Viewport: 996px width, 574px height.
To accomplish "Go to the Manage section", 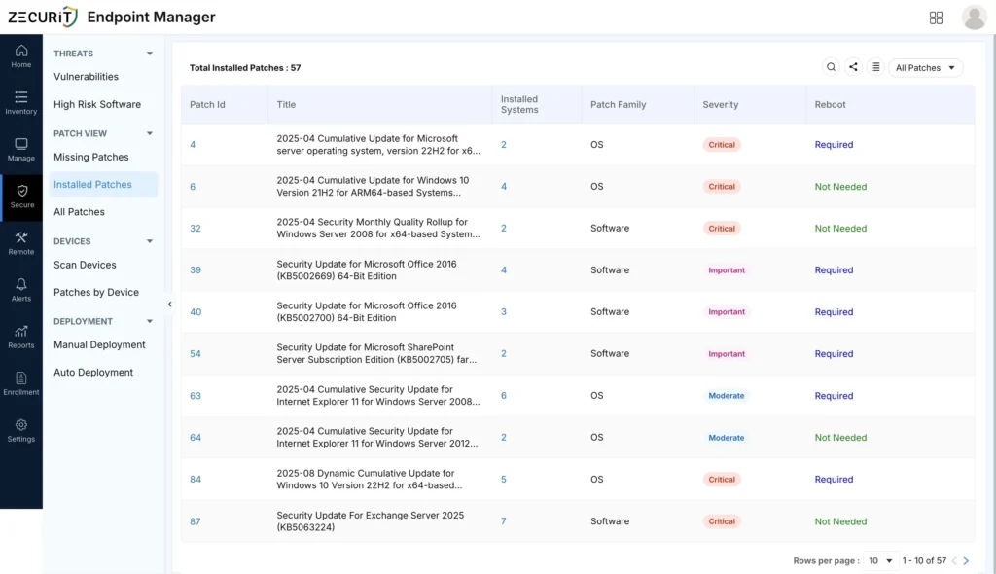I will (x=21, y=150).
